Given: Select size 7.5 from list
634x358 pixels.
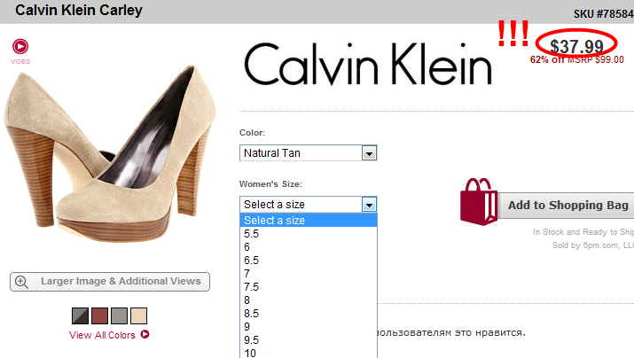Looking at the screenshot, I should pyautogui.click(x=309, y=287).
